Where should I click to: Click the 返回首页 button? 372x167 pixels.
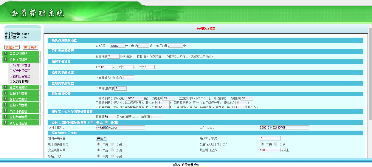coord(12,47)
